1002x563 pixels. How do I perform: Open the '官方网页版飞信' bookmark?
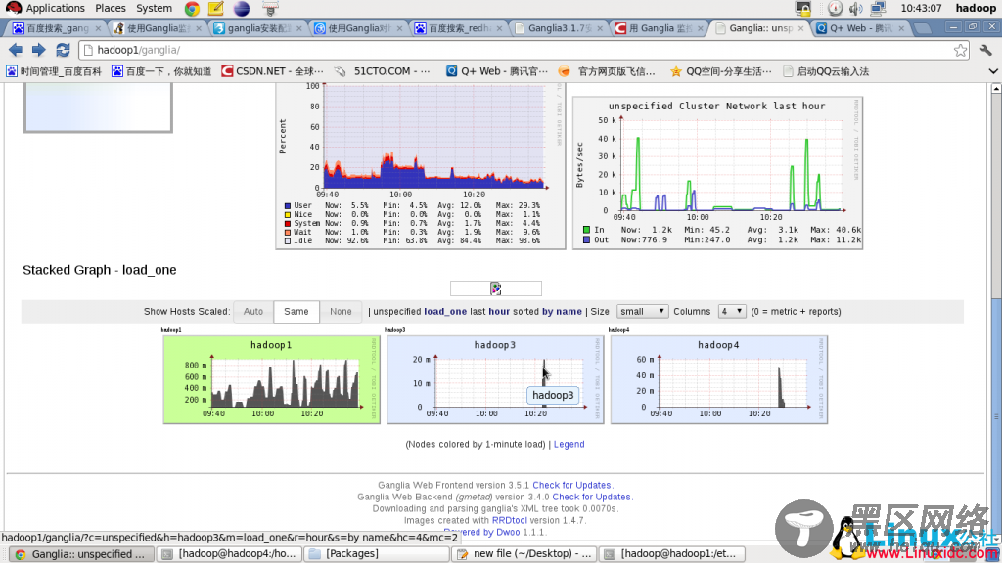[607, 71]
